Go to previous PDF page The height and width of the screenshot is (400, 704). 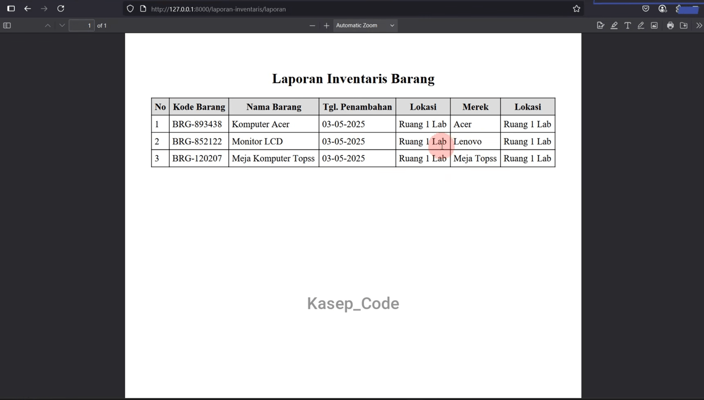[x=48, y=26]
